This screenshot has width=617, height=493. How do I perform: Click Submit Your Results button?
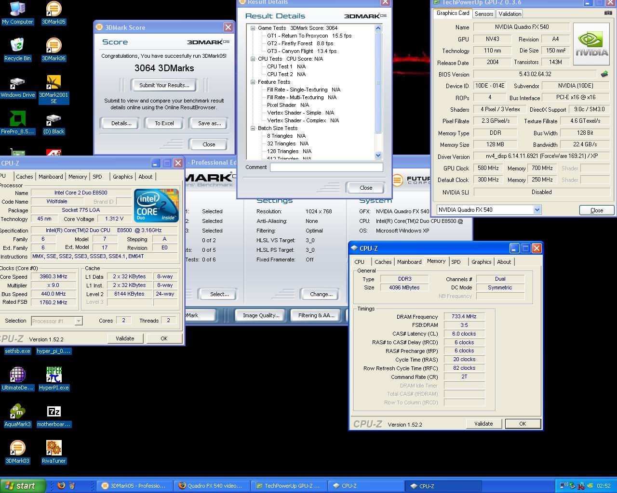(x=164, y=85)
